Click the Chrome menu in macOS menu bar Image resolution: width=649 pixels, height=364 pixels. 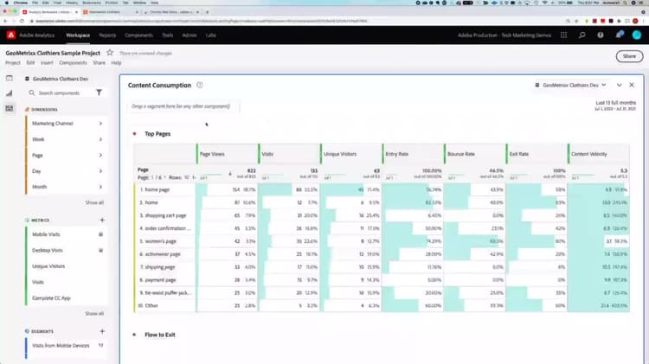[x=20, y=3]
